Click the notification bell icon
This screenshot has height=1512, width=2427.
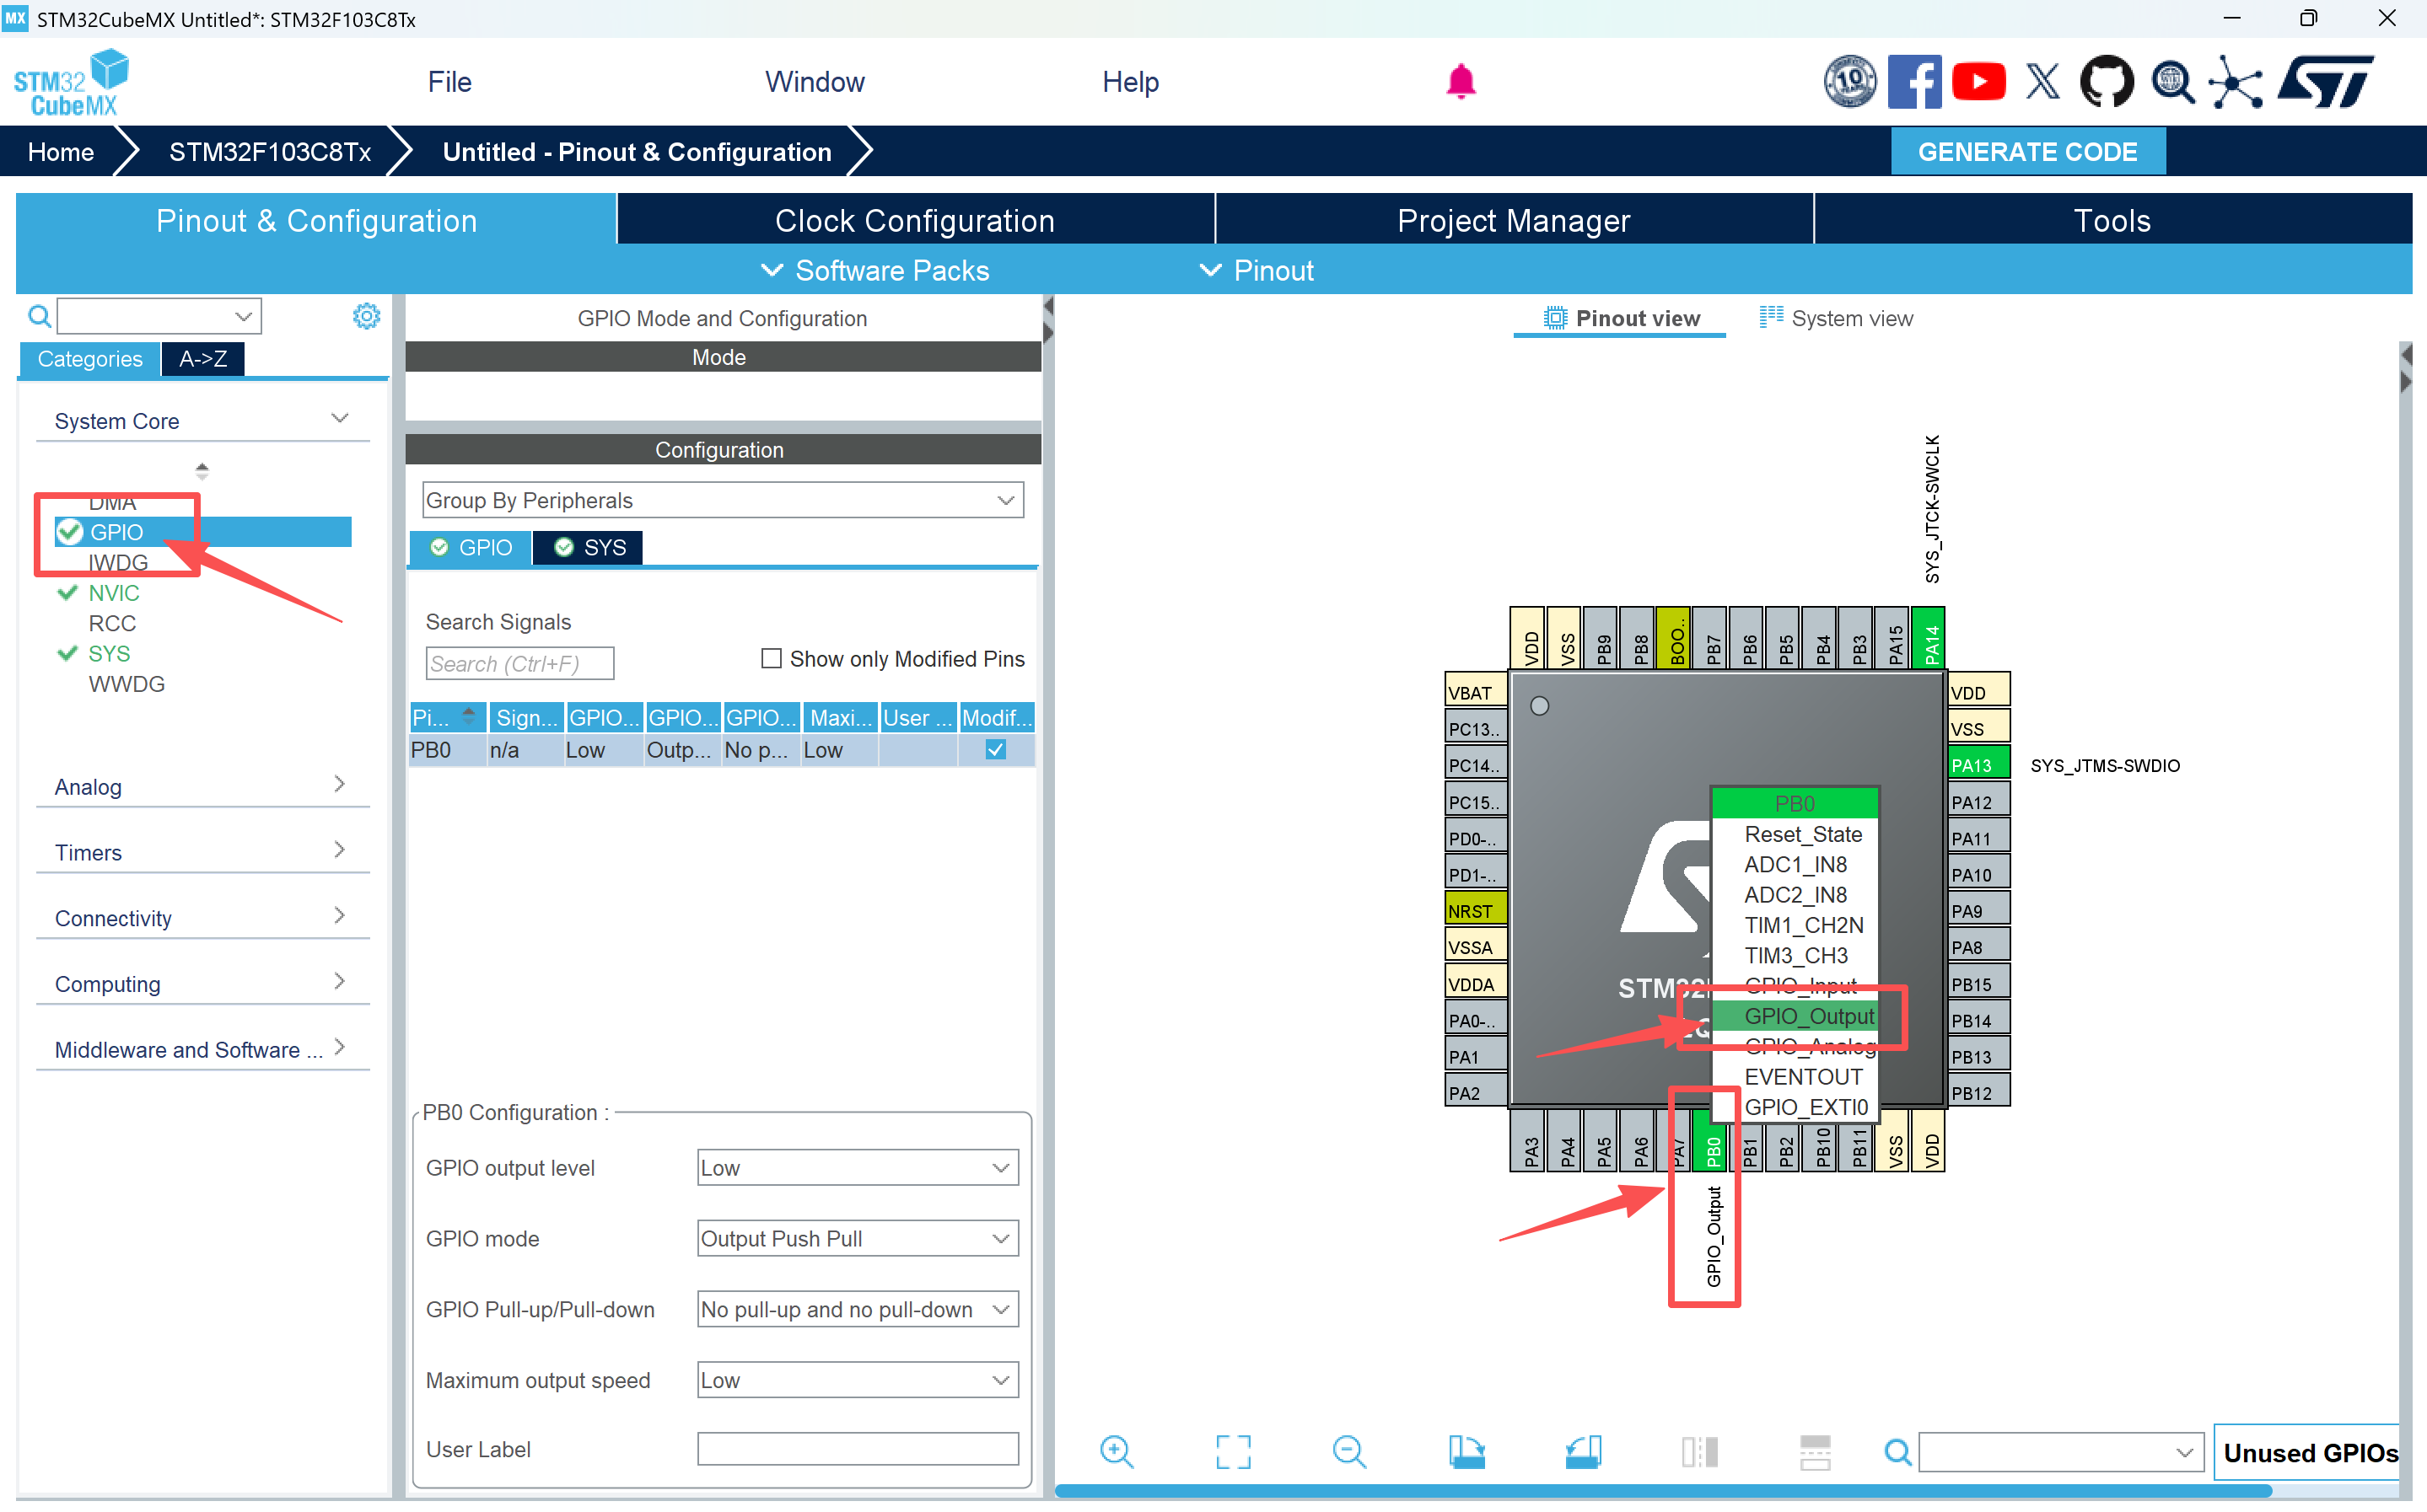pyautogui.click(x=1461, y=81)
